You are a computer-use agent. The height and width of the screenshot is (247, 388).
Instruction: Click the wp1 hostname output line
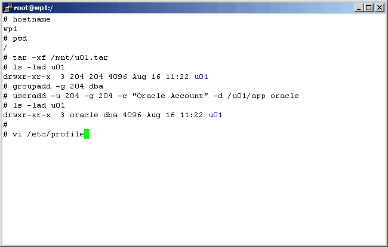[10, 29]
